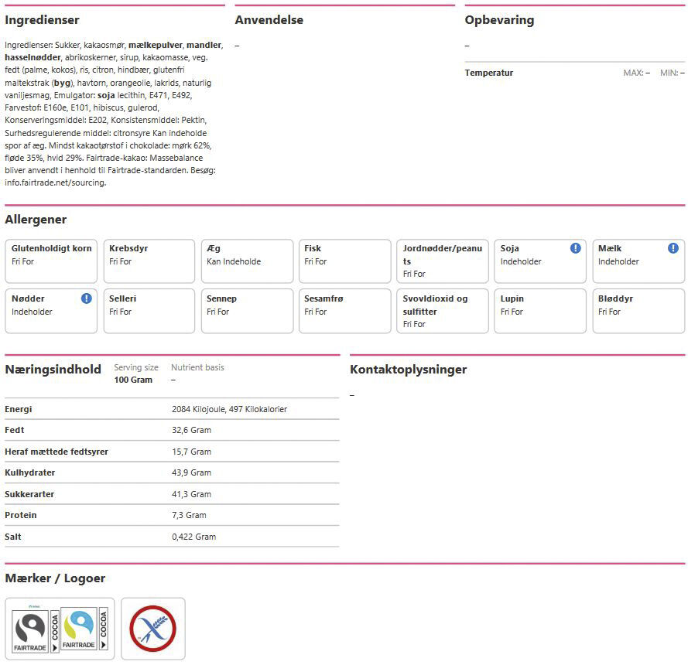Select the Sennep allergen card
The width and height of the screenshot is (688, 665).
pyautogui.click(x=247, y=312)
